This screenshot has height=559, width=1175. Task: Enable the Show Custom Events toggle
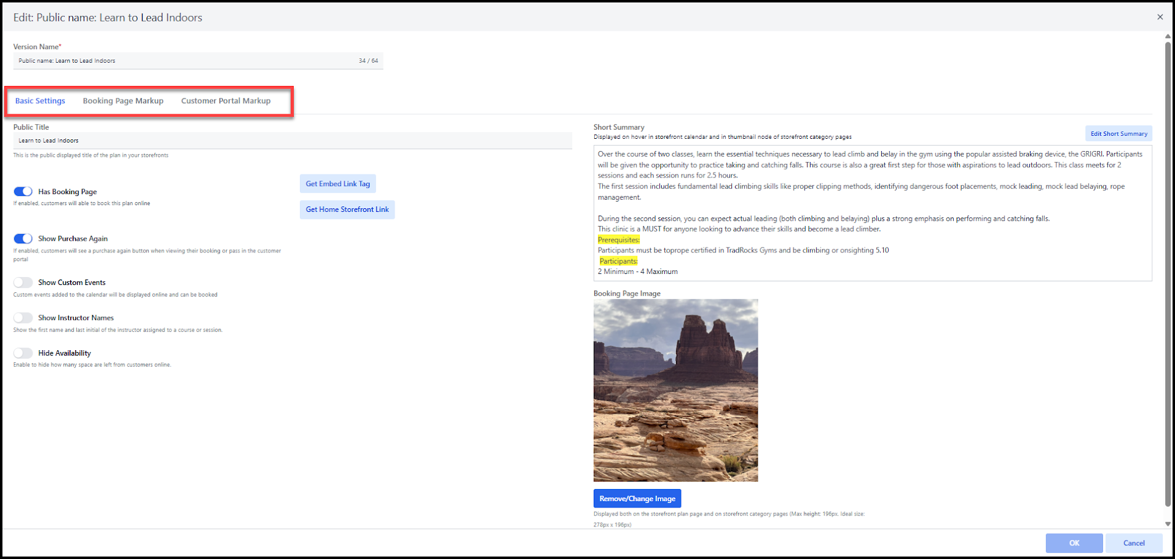pyautogui.click(x=23, y=283)
